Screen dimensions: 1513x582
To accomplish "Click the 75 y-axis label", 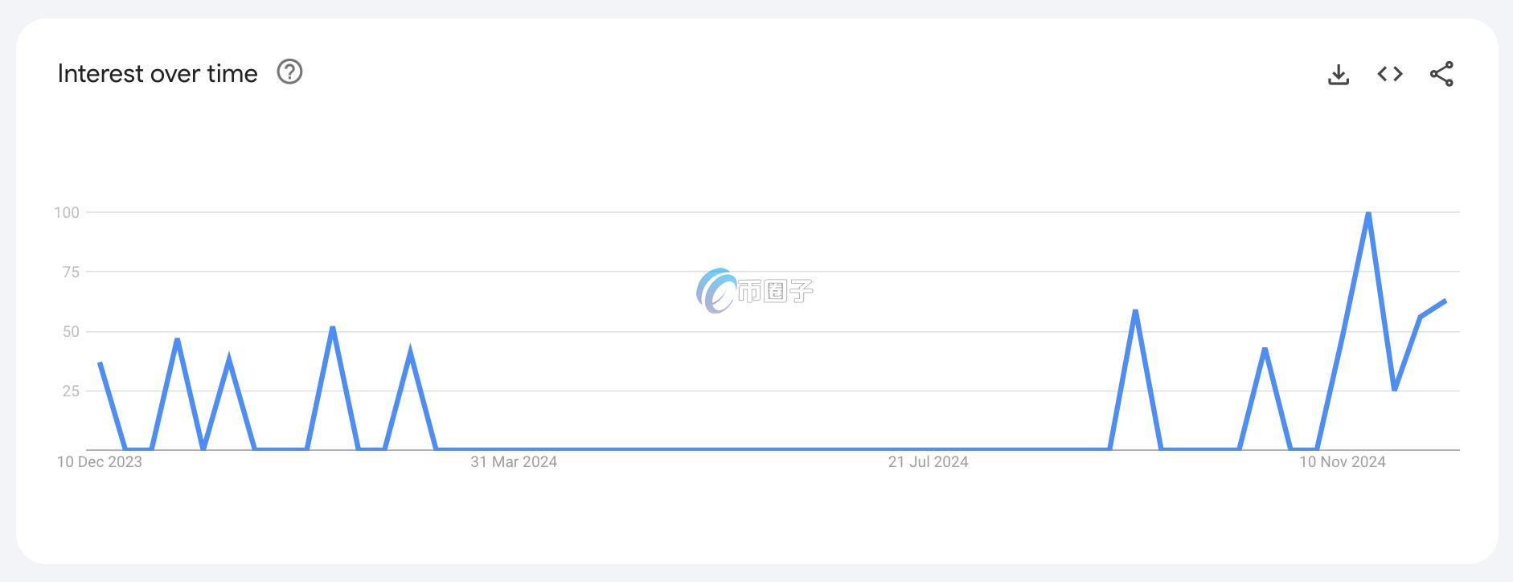I will [x=71, y=272].
